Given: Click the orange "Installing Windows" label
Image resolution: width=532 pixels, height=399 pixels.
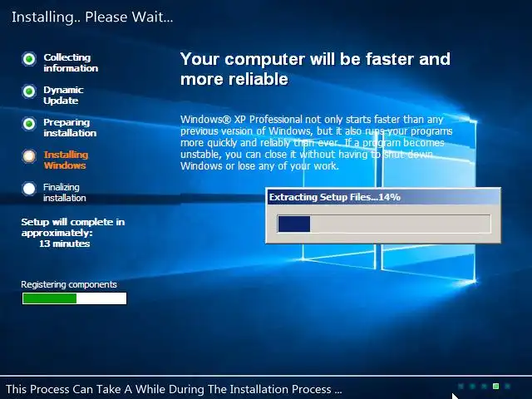Looking at the screenshot, I should tap(66, 160).
